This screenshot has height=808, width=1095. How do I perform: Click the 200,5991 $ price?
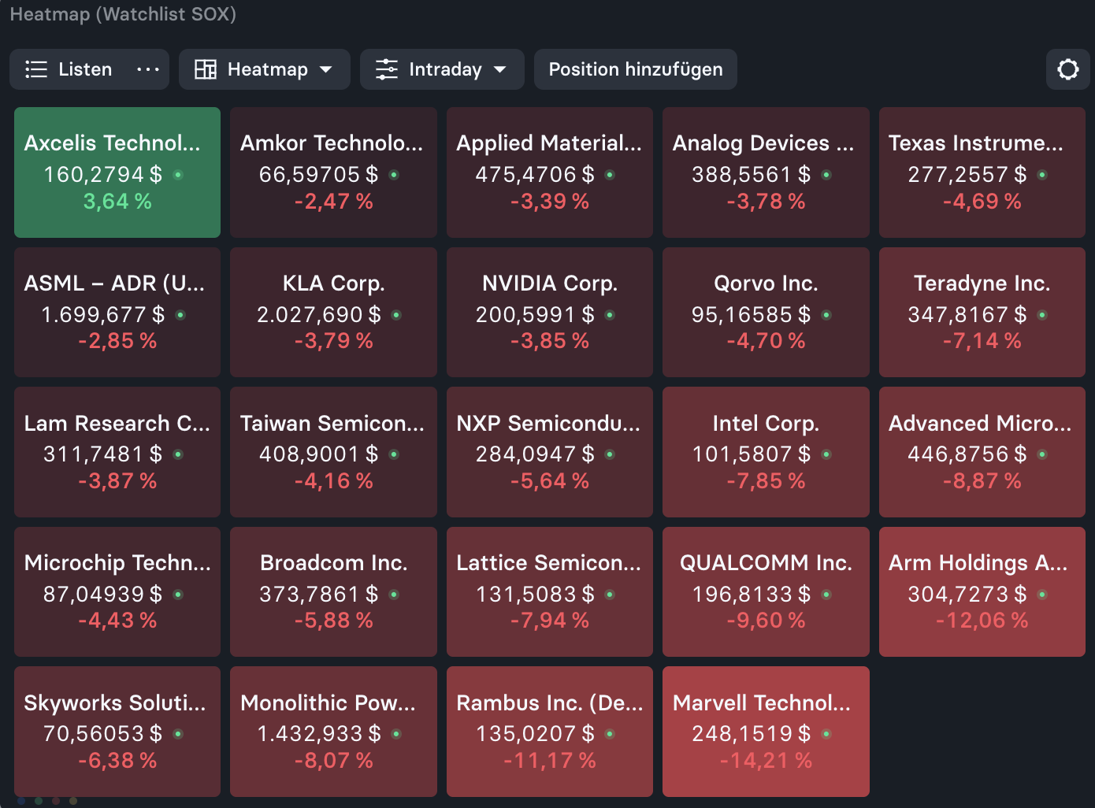(x=535, y=315)
